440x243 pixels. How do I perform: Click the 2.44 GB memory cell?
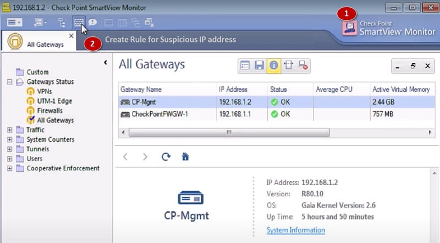click(x=383, y=102)
